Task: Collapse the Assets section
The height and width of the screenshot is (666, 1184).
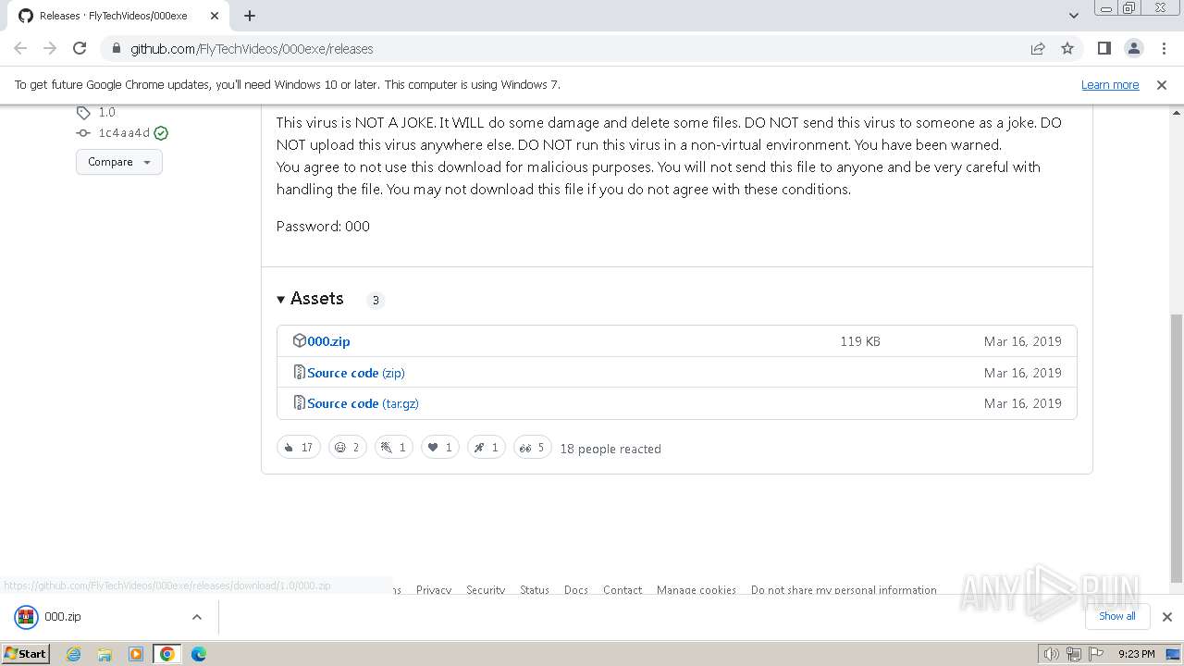Action: pyautogui.click(x=310, y=299)
